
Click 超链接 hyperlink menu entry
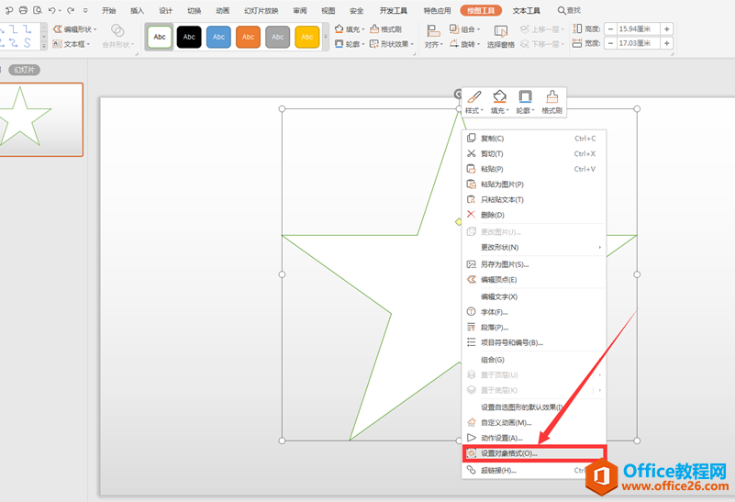coord(498,471)
